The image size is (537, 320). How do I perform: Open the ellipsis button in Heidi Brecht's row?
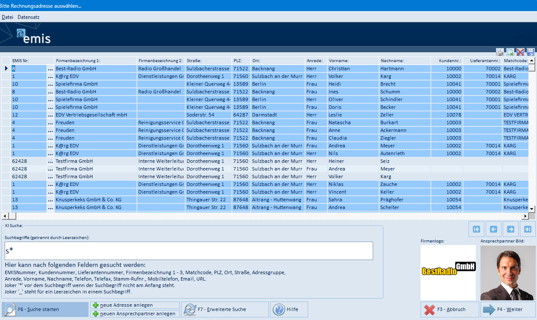pyautogui.click(x=50, y=84)
